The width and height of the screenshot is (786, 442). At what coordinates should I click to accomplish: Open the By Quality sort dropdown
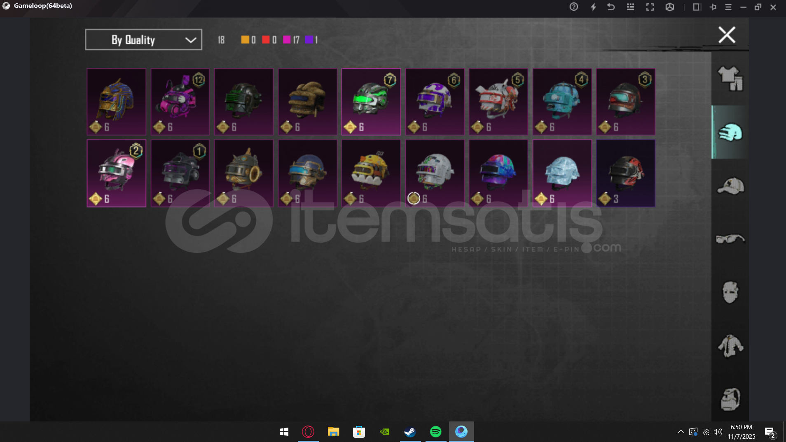[143, 39]
